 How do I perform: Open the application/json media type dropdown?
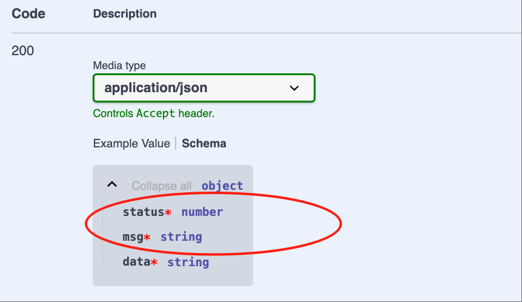point(203,88)
